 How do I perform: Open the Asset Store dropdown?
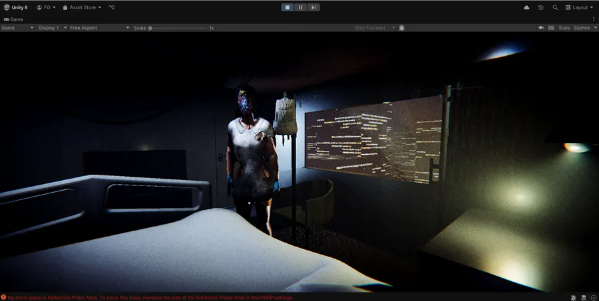point(82,7)
